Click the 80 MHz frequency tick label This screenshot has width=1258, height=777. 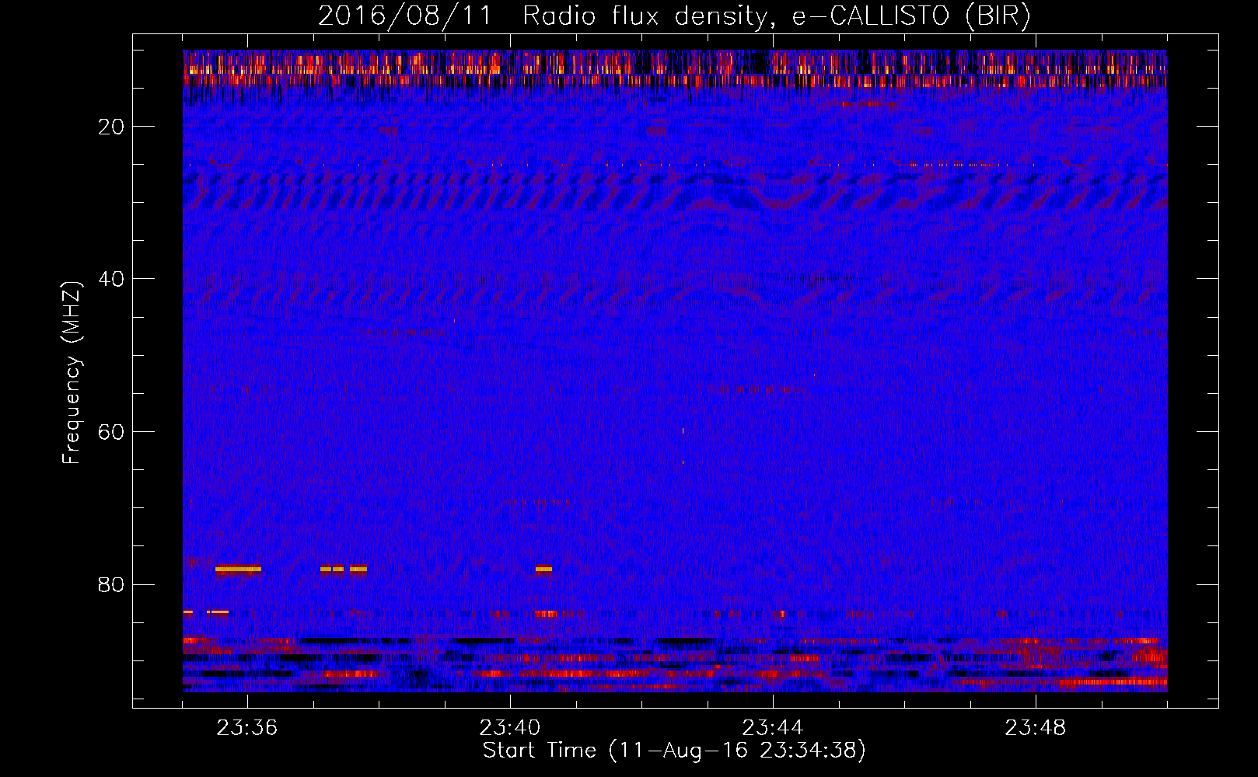tap(112, 584)
